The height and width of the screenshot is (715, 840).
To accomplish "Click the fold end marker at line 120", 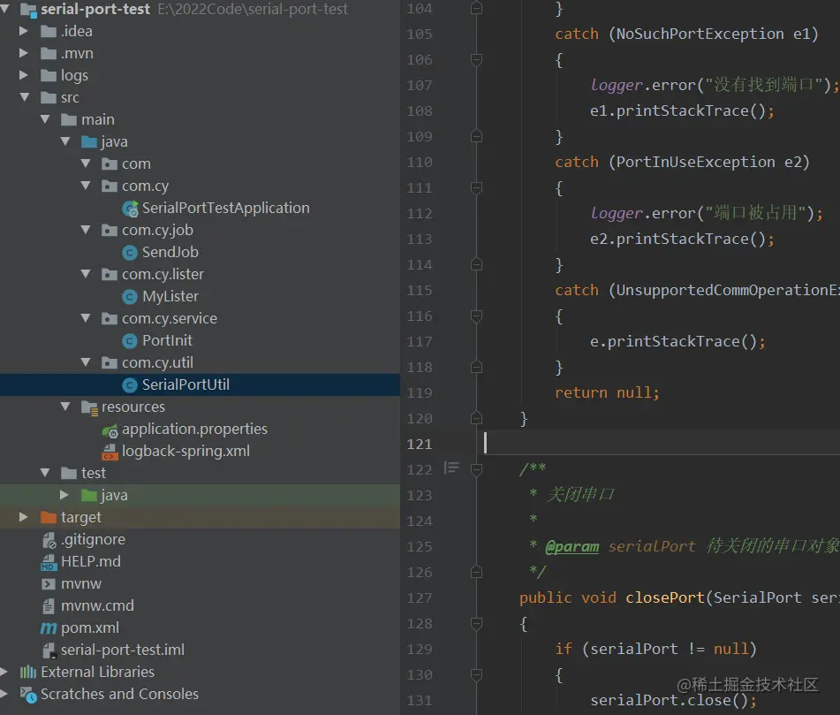I will [476, 418].
